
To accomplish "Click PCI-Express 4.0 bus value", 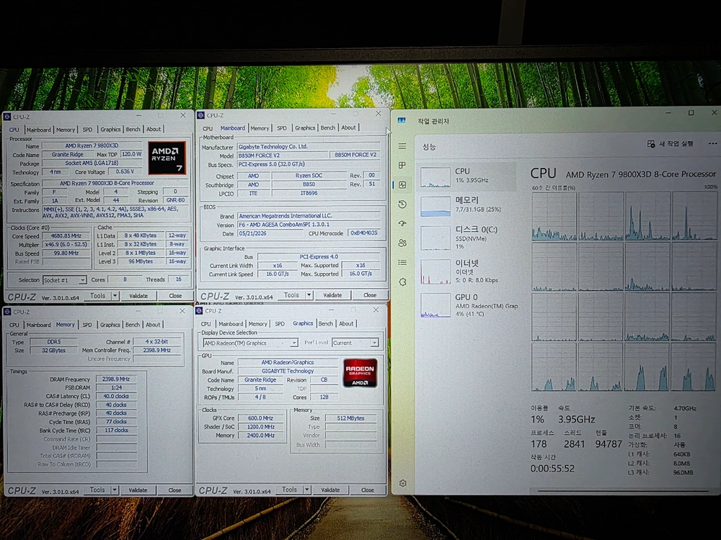I will tap(319, 257).
